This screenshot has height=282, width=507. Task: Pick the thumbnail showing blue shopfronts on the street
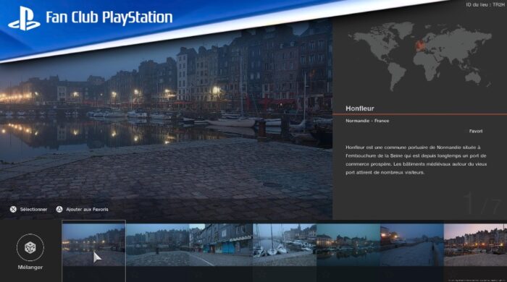point(221,245)
